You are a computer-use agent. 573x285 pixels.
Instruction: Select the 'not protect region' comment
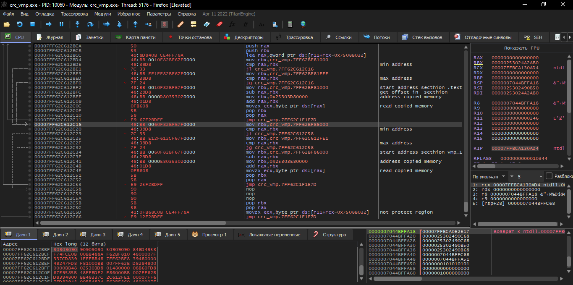[x=406, y=212]
